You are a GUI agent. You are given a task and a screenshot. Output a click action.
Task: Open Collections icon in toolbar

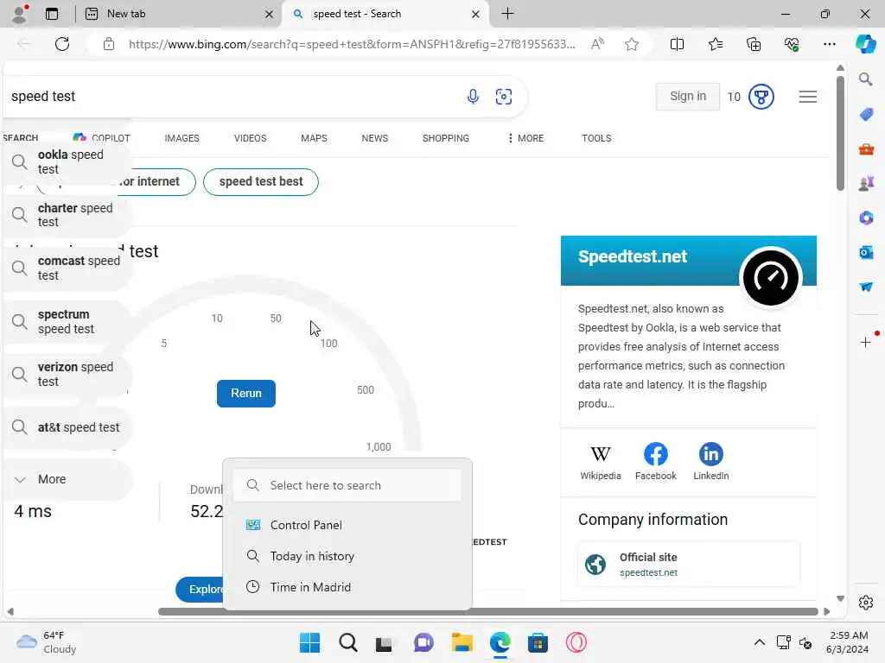pos(754,44)
